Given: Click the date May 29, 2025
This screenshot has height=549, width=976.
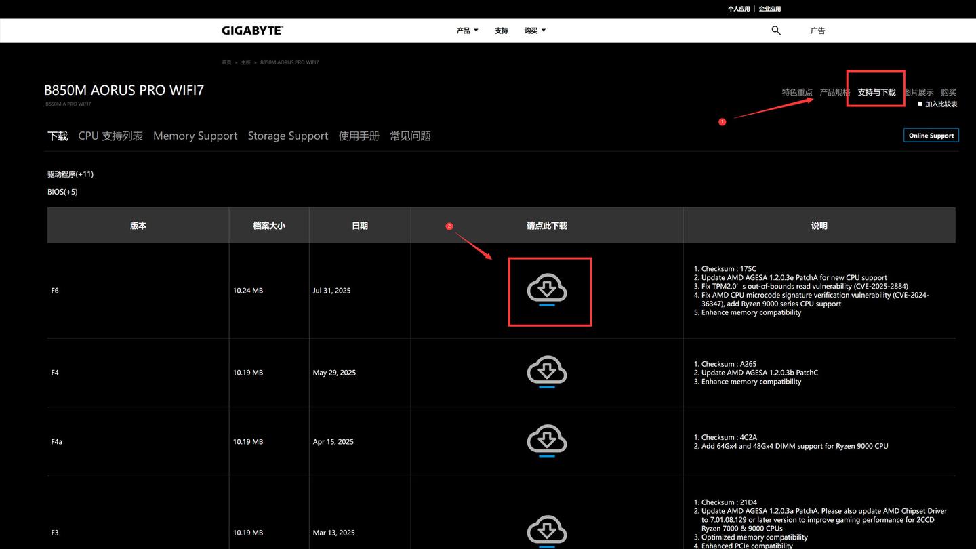Looking at the screenshot, I should (x=334, y=373).
